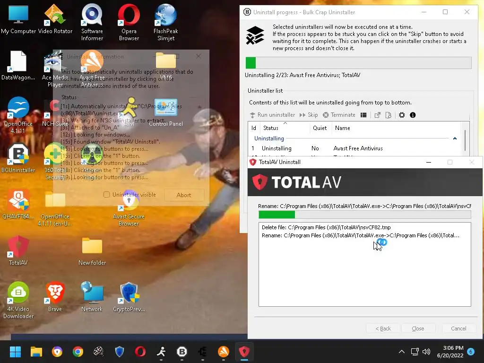484x363 pixels.
Task: Open volume control in system tray
Action: pyautogui.click(x=426, y=352)
